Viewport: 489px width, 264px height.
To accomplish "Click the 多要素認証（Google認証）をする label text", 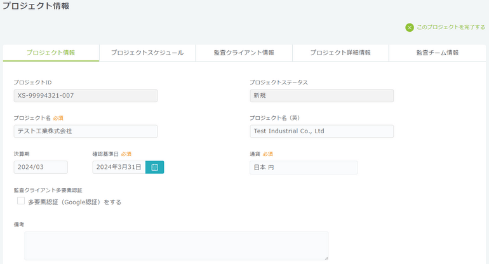I will click(74, 202).
